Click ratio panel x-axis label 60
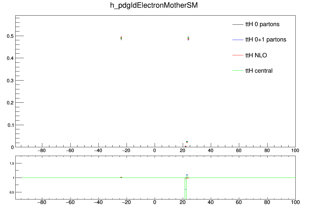 [239, 202]
